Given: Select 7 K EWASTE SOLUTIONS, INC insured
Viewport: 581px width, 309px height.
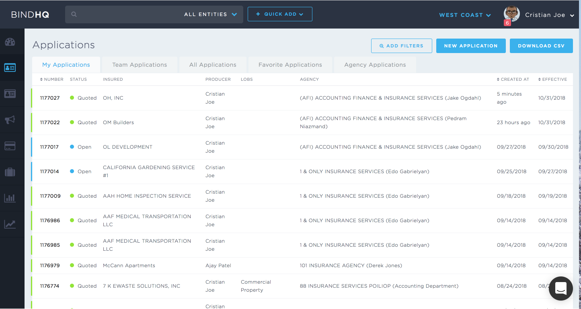Looking at the screenshot, I should [142, 286].
